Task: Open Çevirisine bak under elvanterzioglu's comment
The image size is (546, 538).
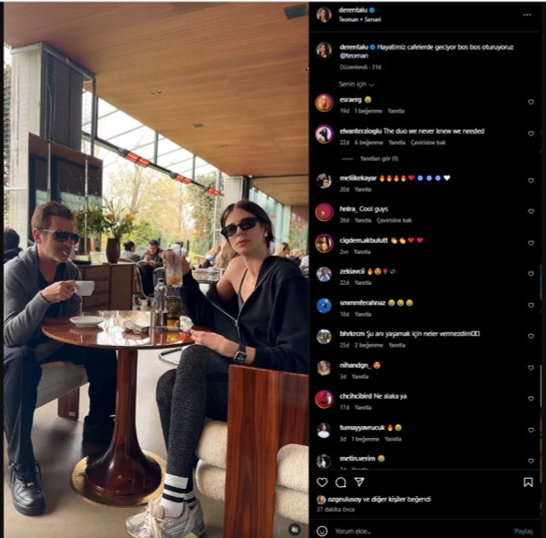Action: point(428,143)
